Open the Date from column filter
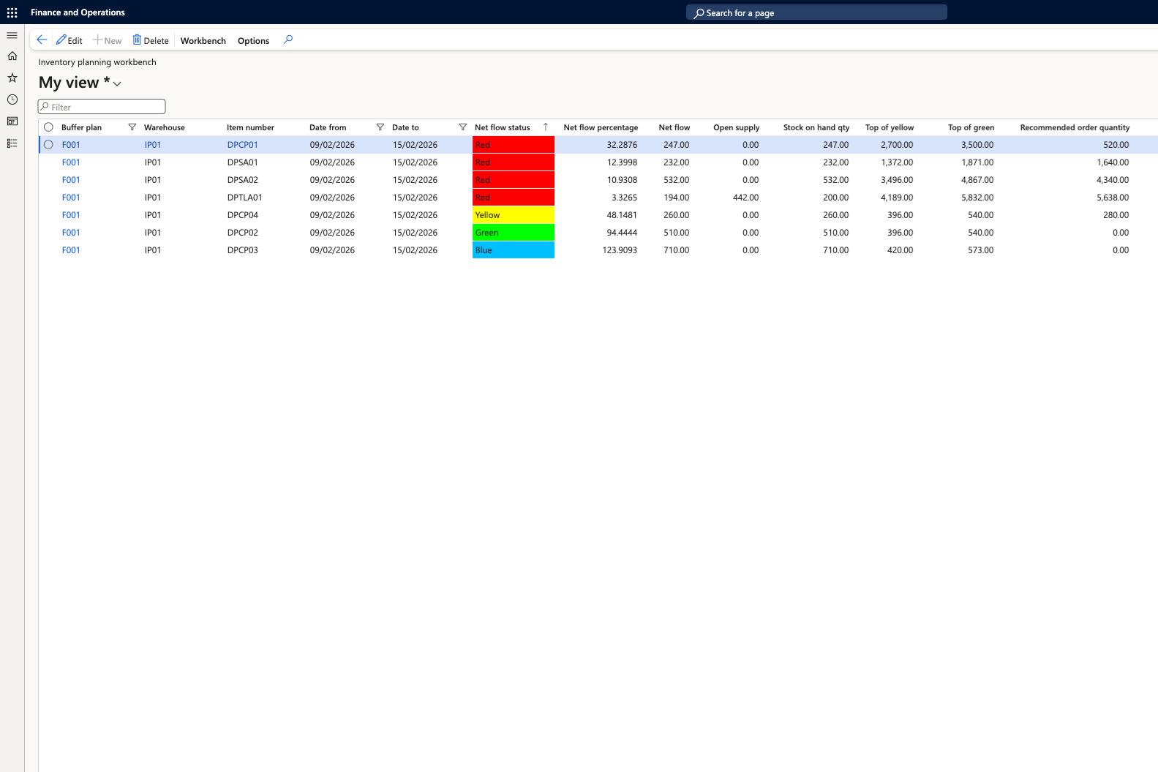The height and width of the screenshot is (772, 1158). point(380,127)
